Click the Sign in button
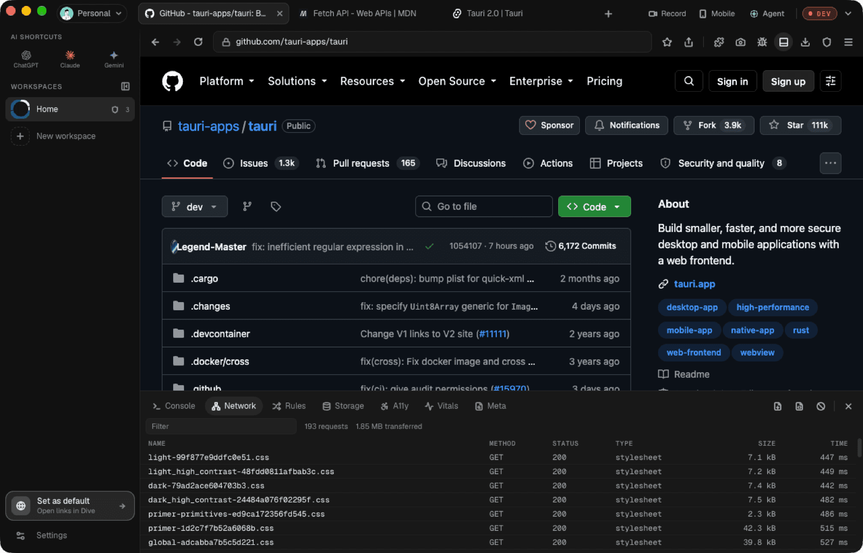863x553 pixels. coord(732,81)
